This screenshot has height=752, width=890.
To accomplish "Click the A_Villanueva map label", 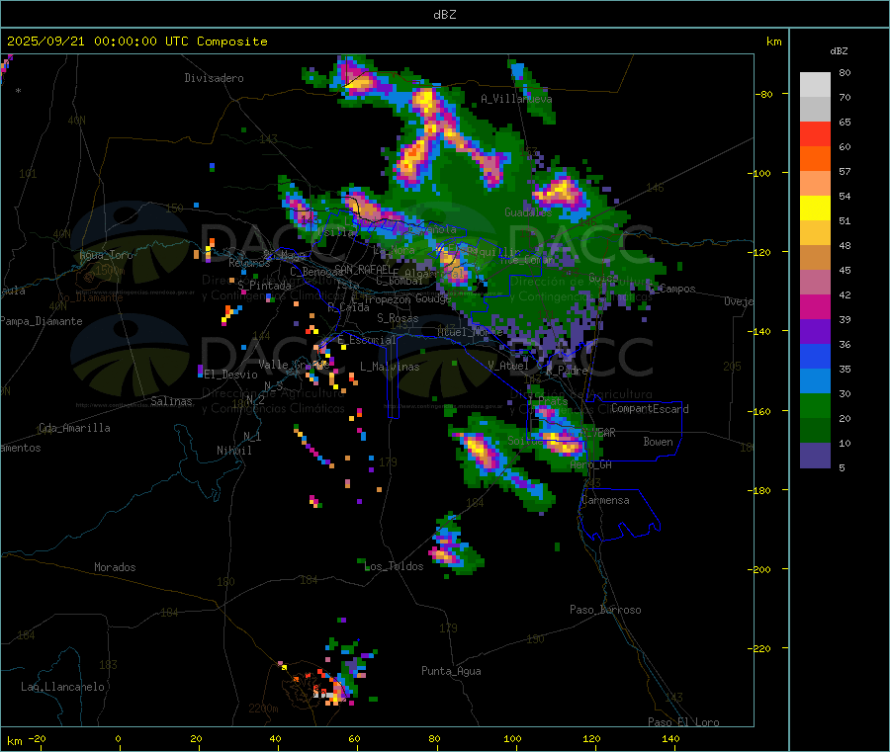I will (x=516, y=99).
